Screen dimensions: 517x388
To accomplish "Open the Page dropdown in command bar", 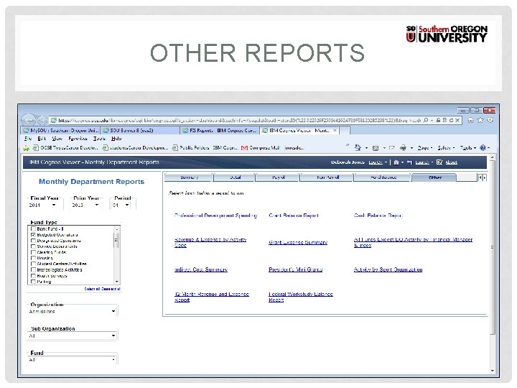I will pyautogui.click(x=425, y=148).
